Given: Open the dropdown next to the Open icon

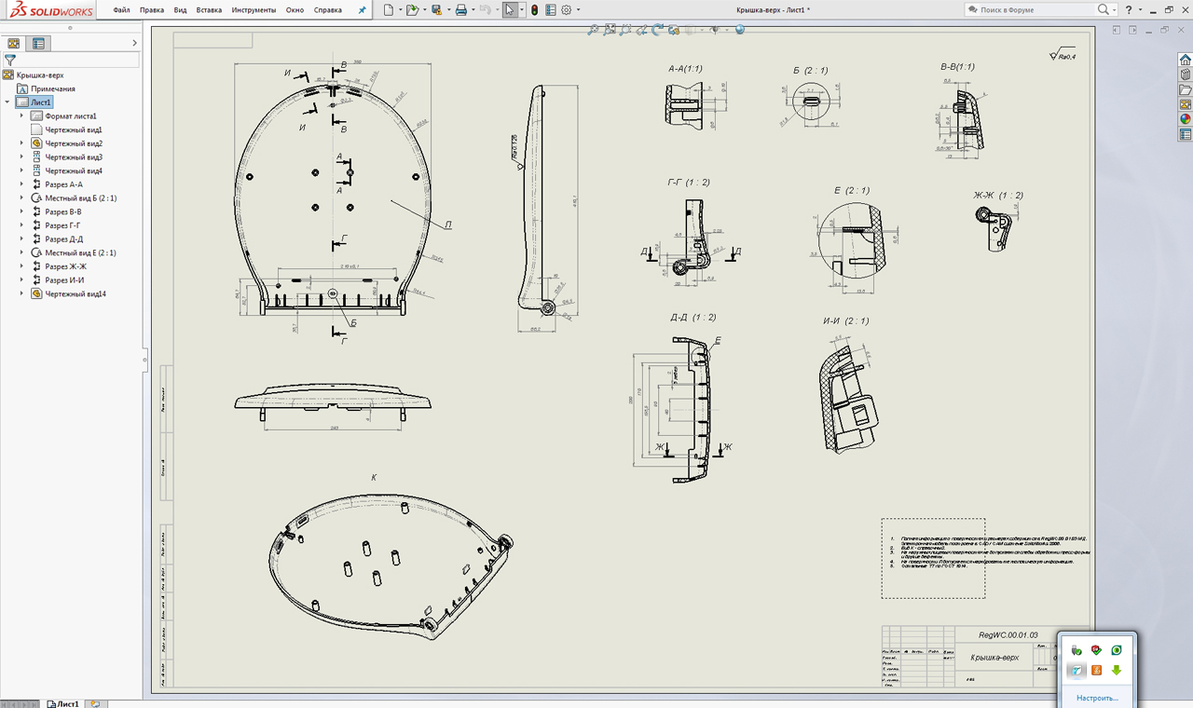Looking at the screenshot, I should point(424,9).
